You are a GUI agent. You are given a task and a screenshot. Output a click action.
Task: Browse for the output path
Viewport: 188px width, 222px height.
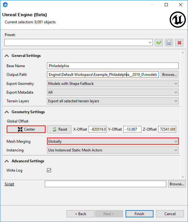coord(169,75)
